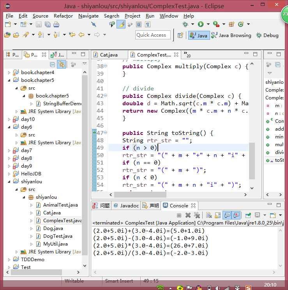288x290 pixels.
Task: Open the Refactor menu
Action: point(63,16)
